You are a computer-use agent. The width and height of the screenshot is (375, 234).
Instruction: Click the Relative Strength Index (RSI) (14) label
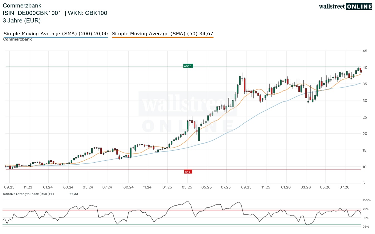pyautogui.click(x=28, y=194)
